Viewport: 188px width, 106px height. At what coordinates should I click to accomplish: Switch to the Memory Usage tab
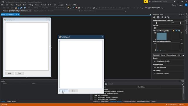(x=171, y=55)
